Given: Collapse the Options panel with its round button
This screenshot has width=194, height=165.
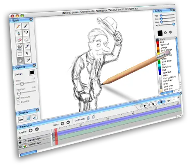Looking at the screenshot, I should [34, 65].
